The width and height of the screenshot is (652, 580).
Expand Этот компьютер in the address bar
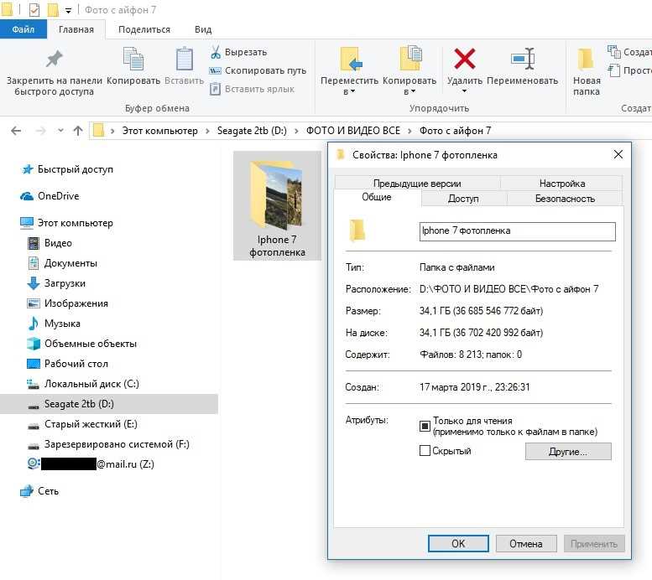[206, 131]
